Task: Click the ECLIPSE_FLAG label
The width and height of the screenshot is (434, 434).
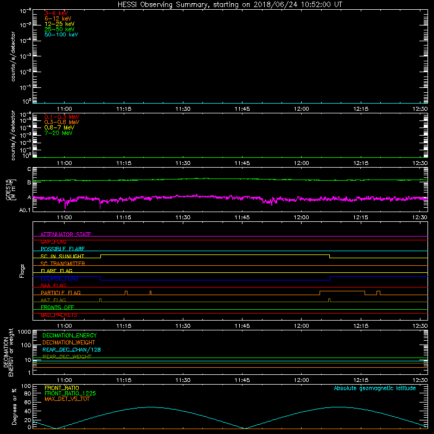Action: [59, 278]
